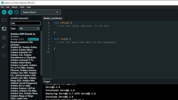178x100 pixels.
Task: Open the Tools menu
Action: tap(22, 7)
